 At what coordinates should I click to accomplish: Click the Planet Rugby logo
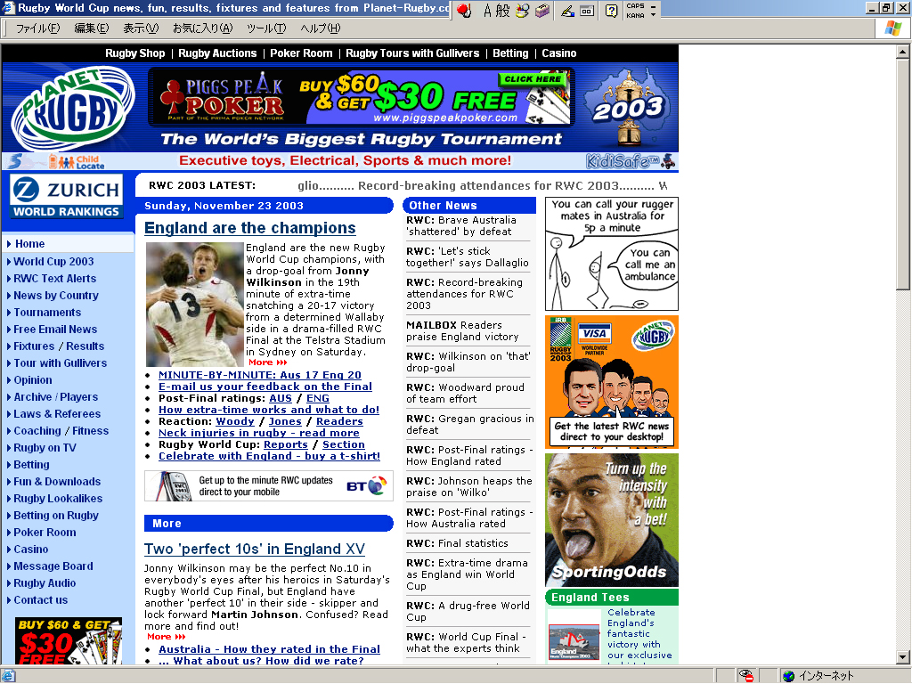coord(73,108)
